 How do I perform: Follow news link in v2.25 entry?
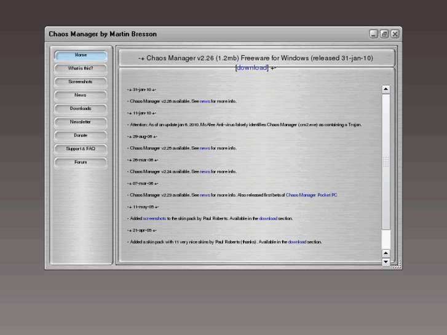(205, 148)
